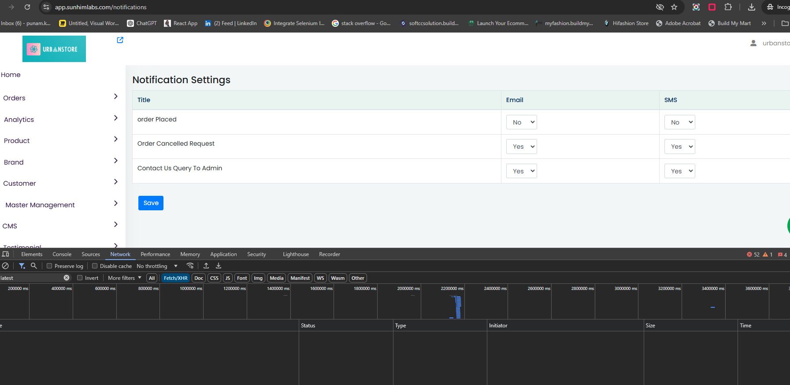
Task: Open the ChatGPT bookmark
Action: click(142, 23)
